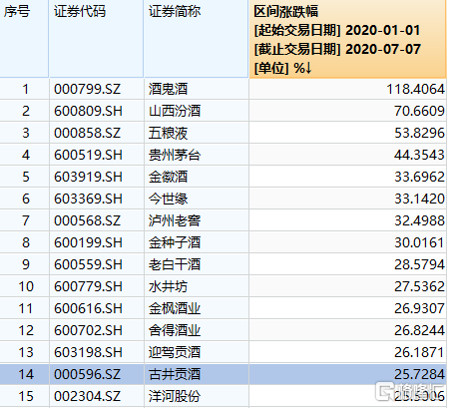Click stock name 舍得酒业
Screen dimensions: 450x408
[x=175, y=330]
